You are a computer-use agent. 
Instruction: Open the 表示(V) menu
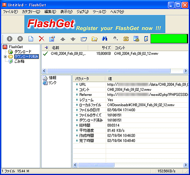click(66, 12)
